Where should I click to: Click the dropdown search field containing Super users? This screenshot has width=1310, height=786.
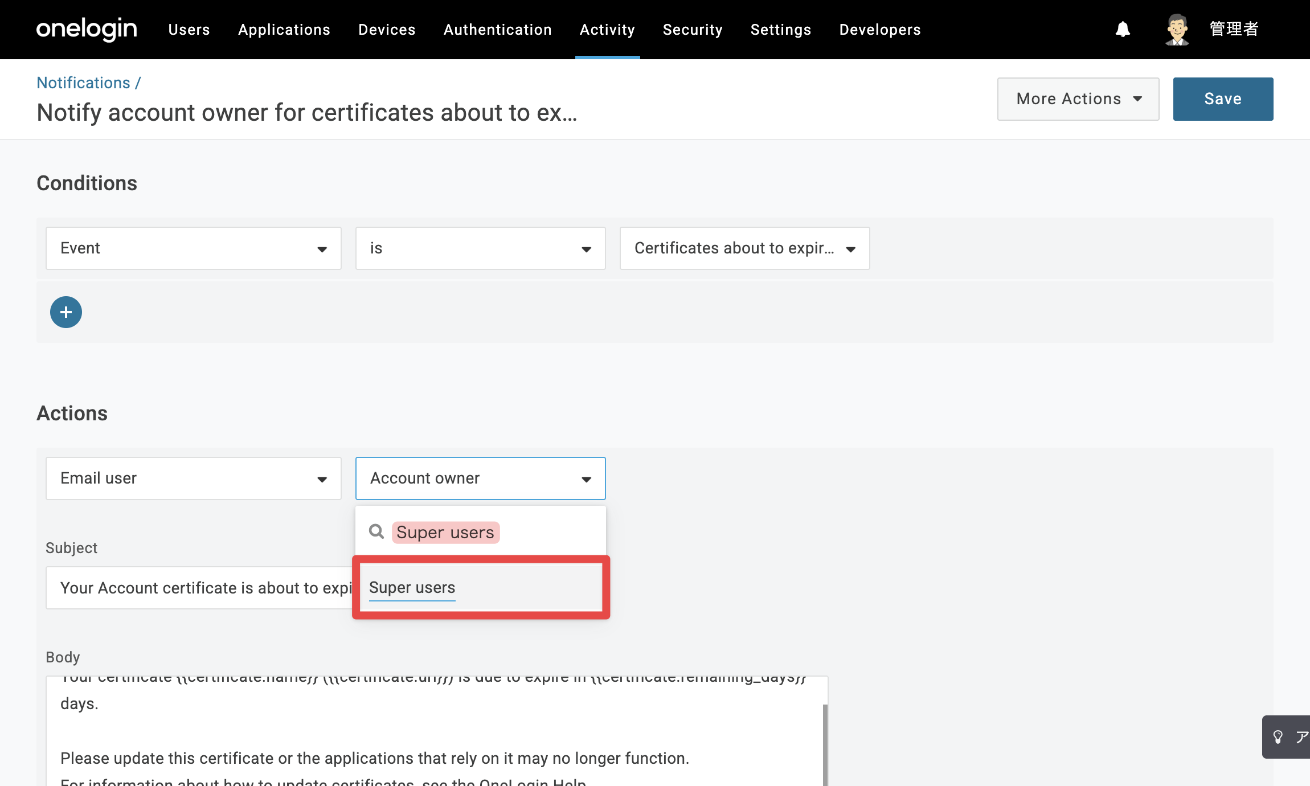tap(481, 532)
